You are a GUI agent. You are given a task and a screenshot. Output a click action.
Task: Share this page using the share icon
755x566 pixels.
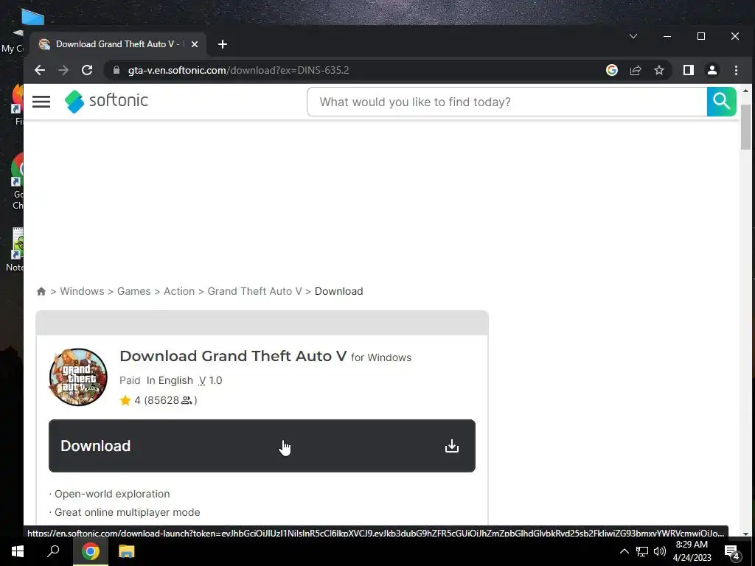(x=636, y=70)
